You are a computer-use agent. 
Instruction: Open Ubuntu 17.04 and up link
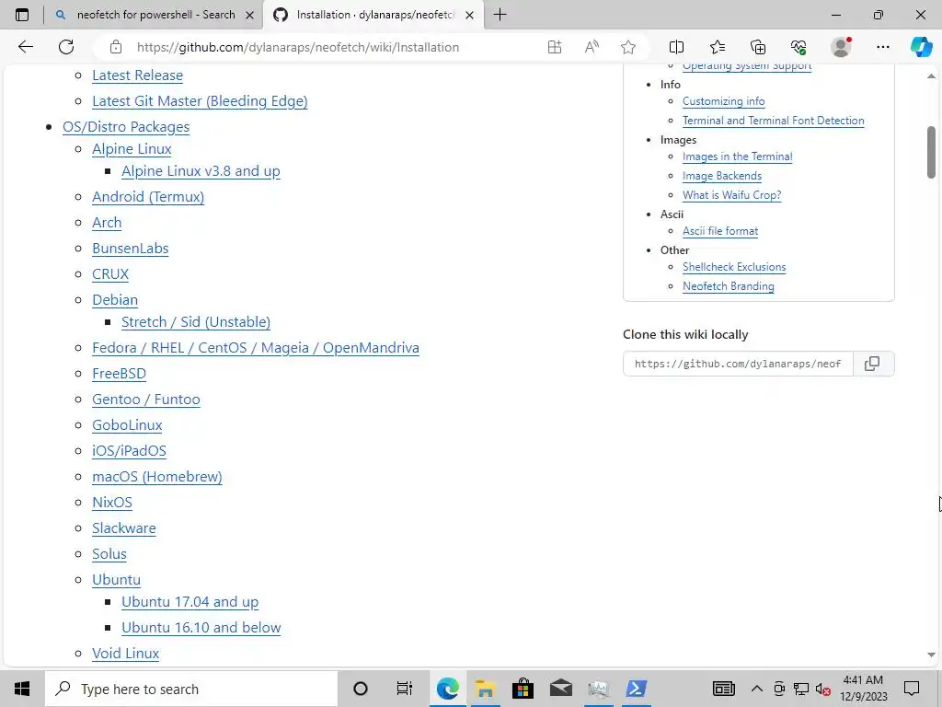coord(190,602)
